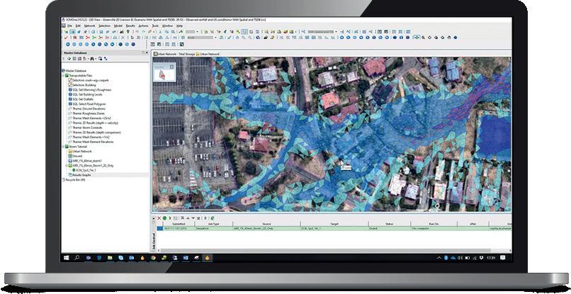This screenshot has width=571, height=294.
Task: Click the green circle icon in Job Control
Action: 164,218
